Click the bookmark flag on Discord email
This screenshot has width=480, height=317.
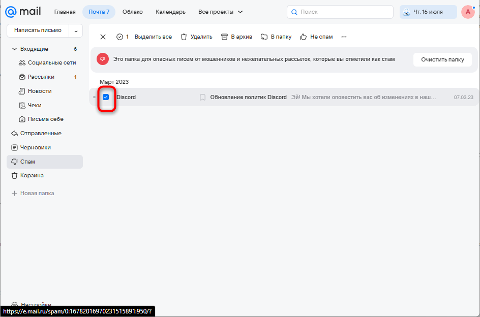point(202,98)
